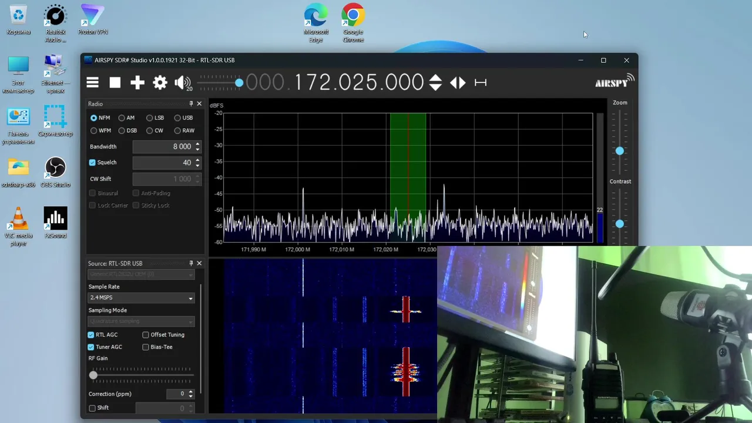This screenshot has height=423, width=752.
Task: Toggle the Tuner AGC checkbox
Action: [x=91, y=347]
